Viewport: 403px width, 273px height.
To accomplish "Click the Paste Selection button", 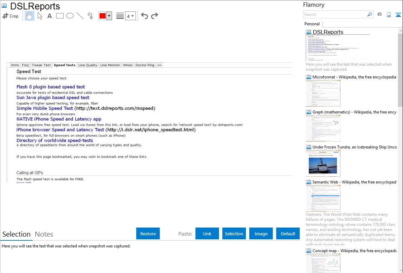I will pyautogui.click(x=234, y=234).
